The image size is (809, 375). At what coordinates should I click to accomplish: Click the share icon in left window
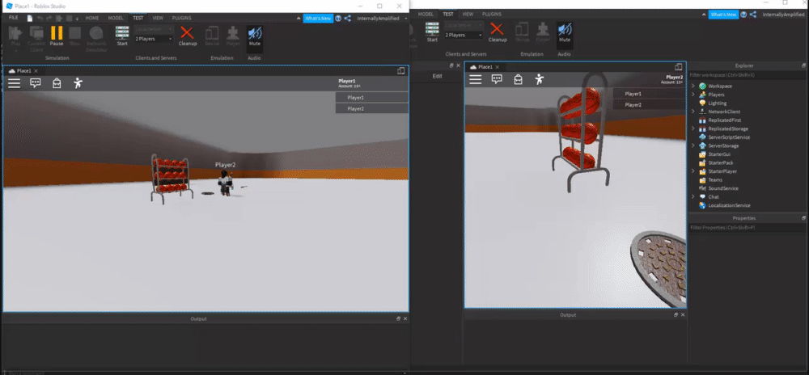[x=347, y=19]
